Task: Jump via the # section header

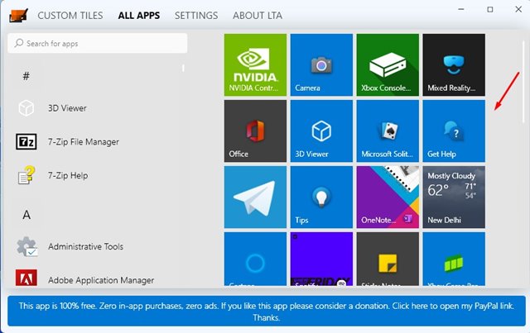Action: [x=26, y=76]
